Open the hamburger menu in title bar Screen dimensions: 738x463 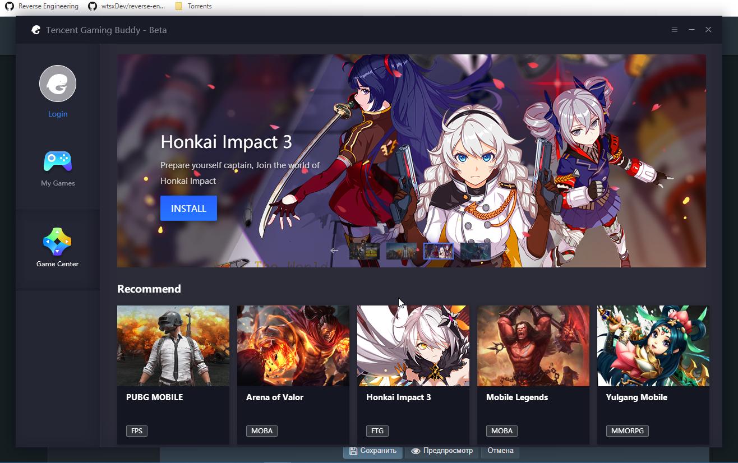[x=675, y=30]
